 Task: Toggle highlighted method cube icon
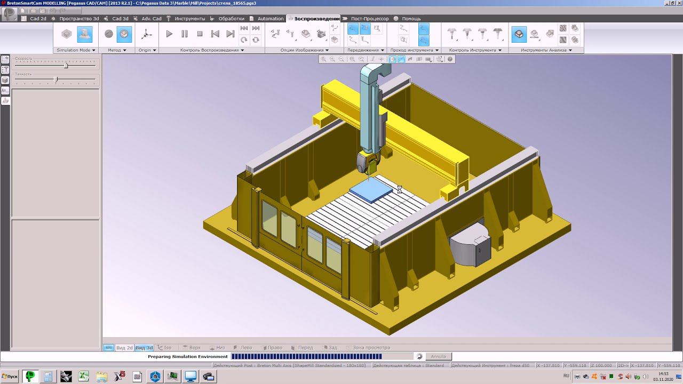(124, 34)
